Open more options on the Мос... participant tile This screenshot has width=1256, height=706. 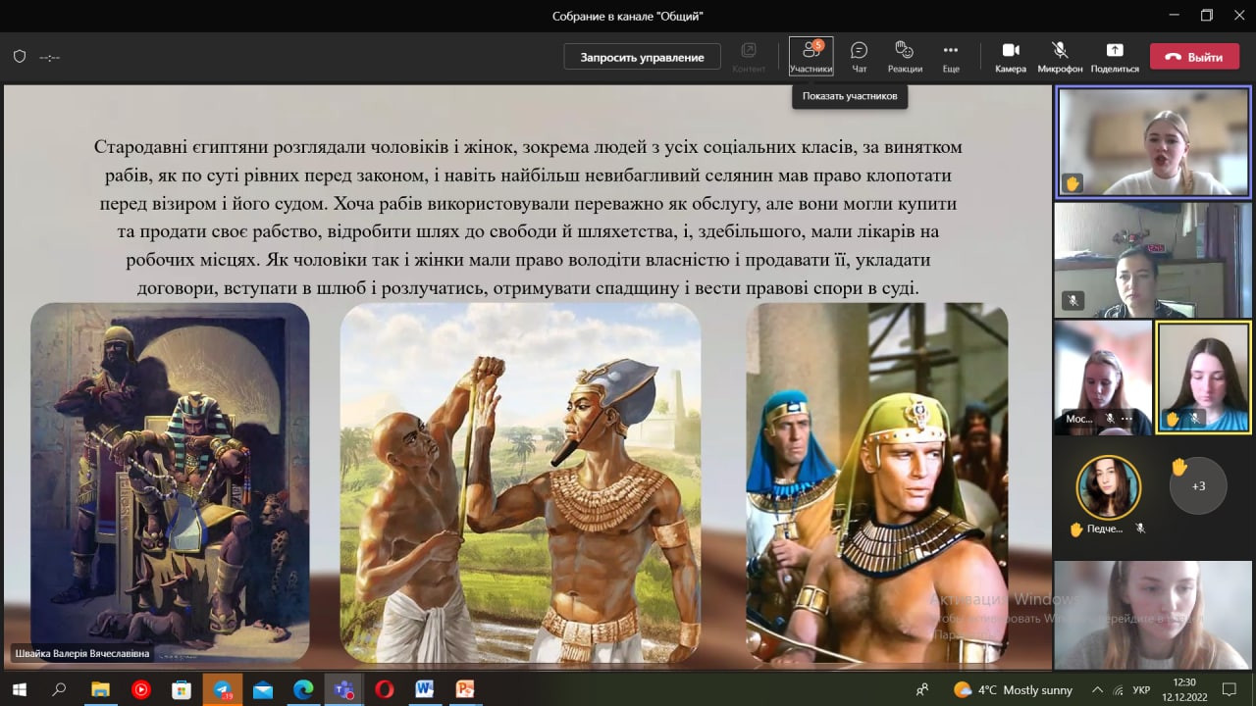[x=1125, y=418]
